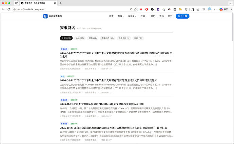Click 自然科学 tag on 2025-11-21 article
234x144 pixels.
[74, 100]
